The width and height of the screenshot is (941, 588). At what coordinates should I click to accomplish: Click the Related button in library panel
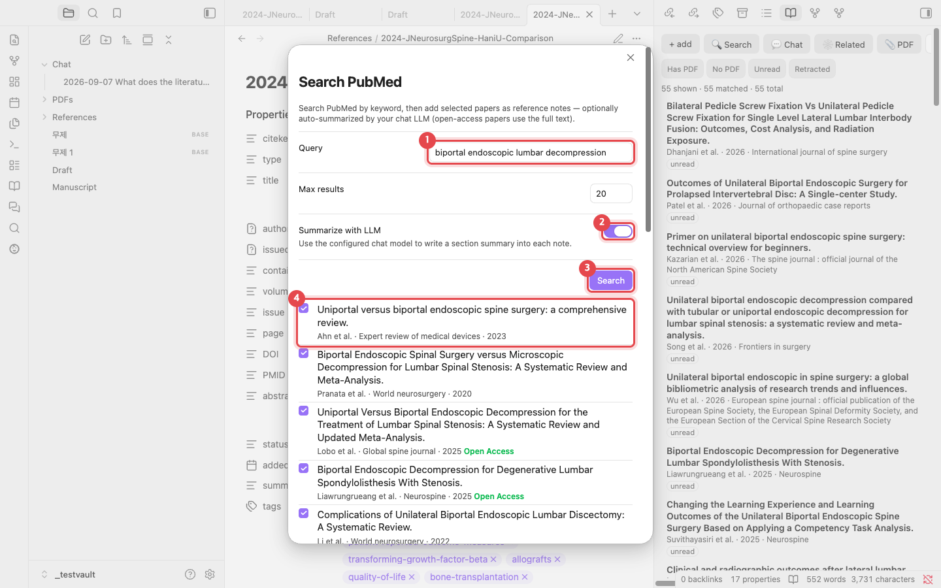coord(844,44)
